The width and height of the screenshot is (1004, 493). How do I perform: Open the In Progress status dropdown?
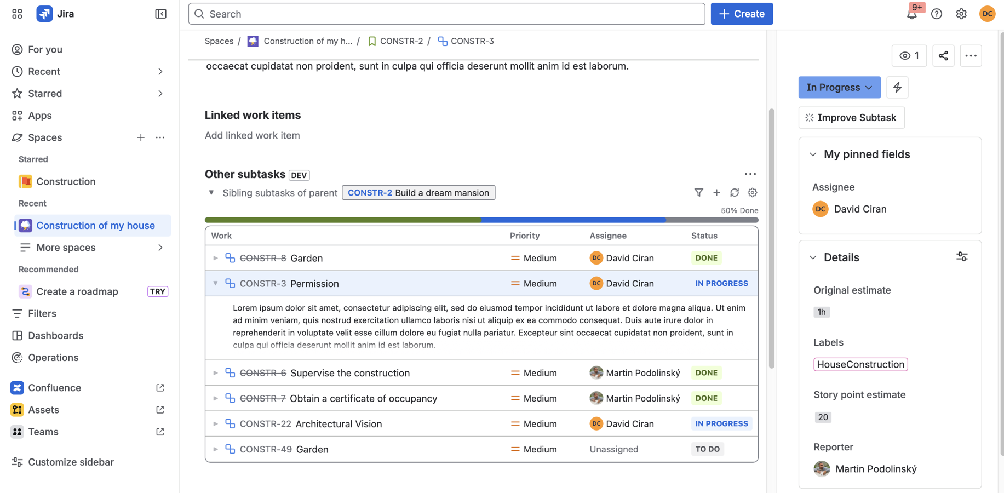(839, 87)
